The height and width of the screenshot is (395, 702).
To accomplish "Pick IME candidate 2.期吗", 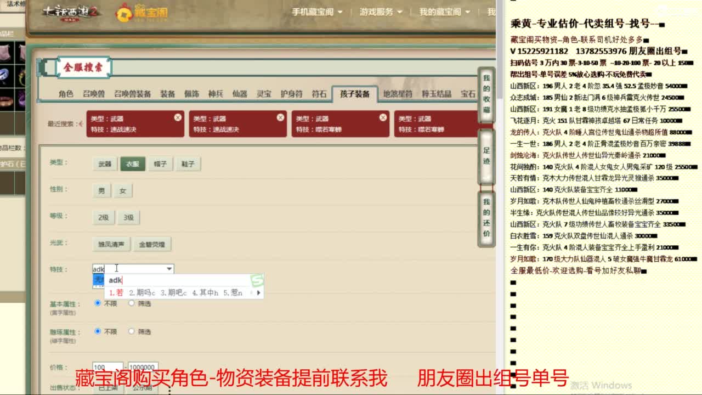I will click(143, 293).
